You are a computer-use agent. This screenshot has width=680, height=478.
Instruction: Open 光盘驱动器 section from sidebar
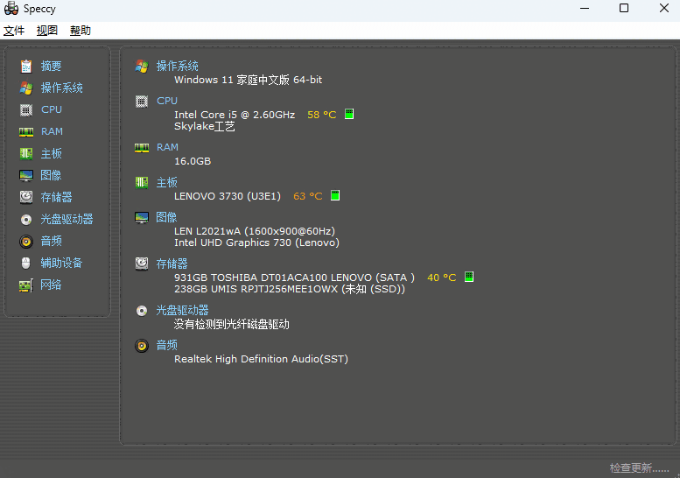click(67, 219)
